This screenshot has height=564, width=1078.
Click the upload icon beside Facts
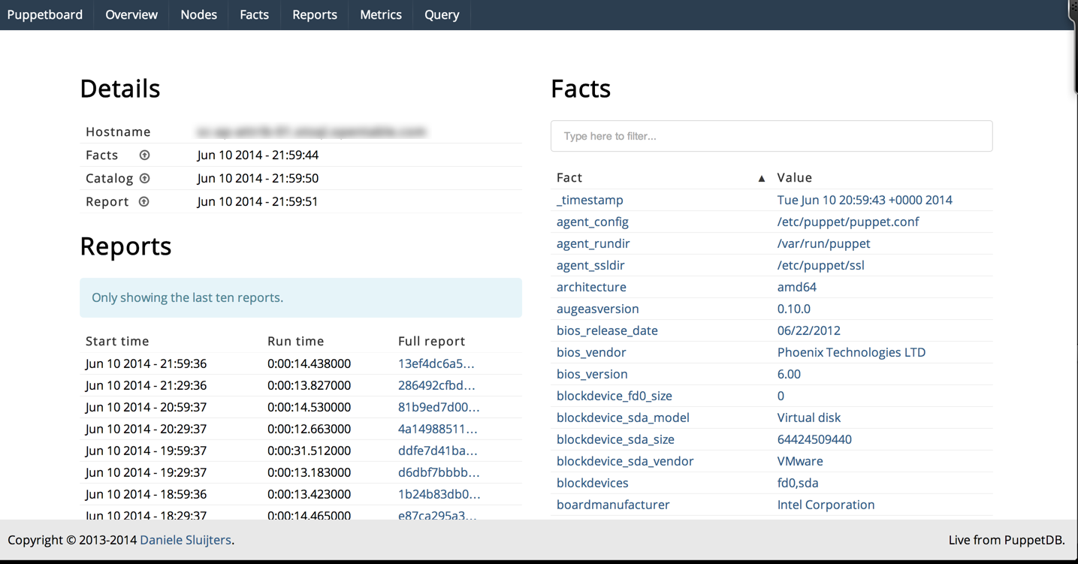(x=144, y=155)
